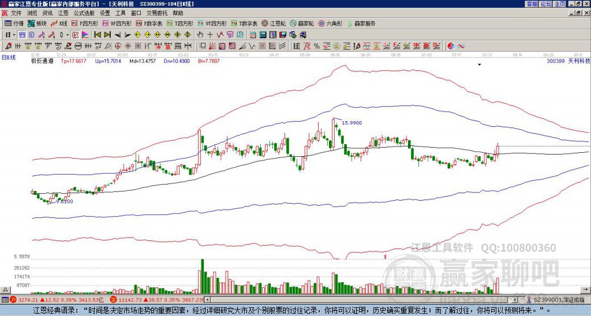Click the Shanghai index 3274.21 status

point(57,300)
